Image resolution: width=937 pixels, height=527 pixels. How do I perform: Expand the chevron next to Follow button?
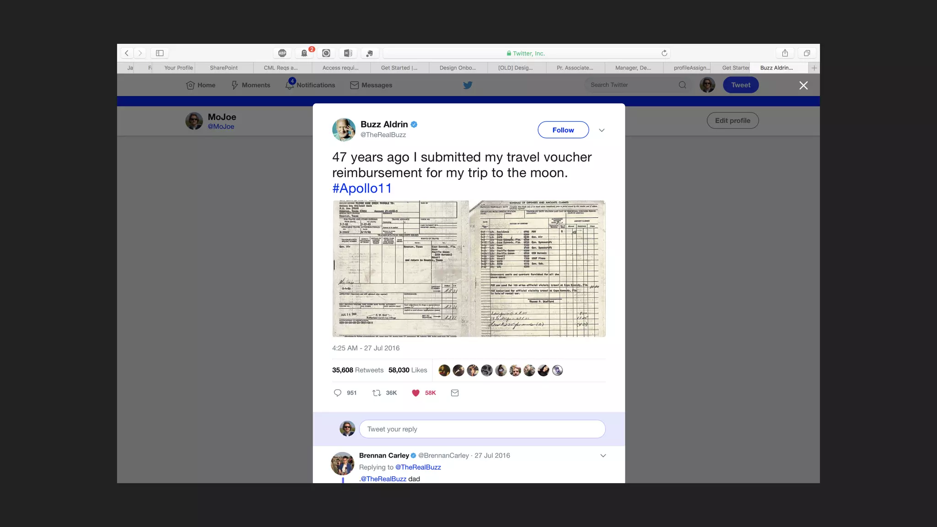pyautogui.click(x=602, y=130)
